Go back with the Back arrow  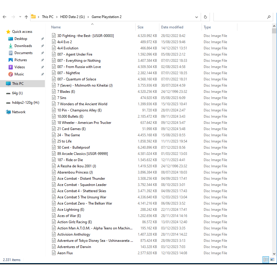(5, 17)
